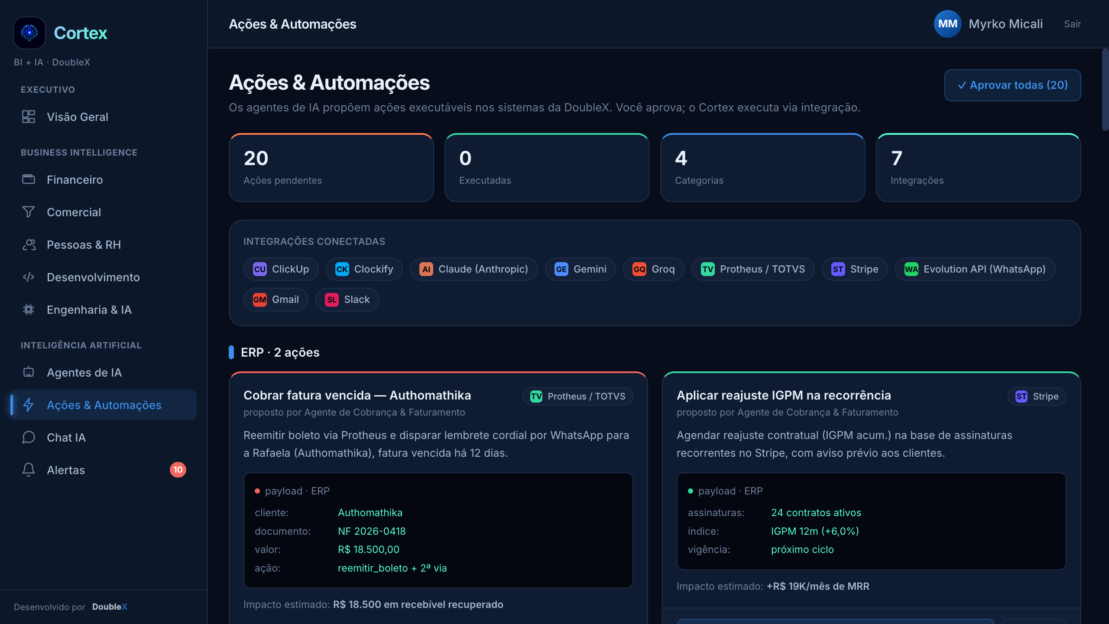Click the Chat IA speech bubble icon
The image size is (1109, 624).
(x=29, y=437)
